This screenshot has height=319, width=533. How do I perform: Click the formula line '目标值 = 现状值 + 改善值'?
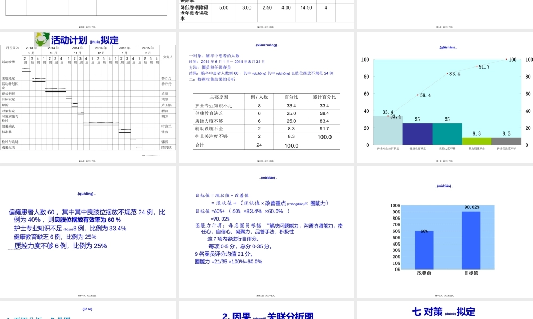tap(222, 195)
